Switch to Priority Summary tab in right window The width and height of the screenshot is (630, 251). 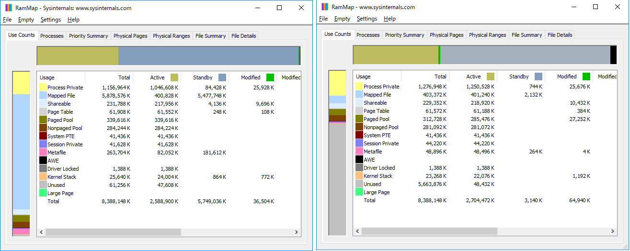point(405,35)
